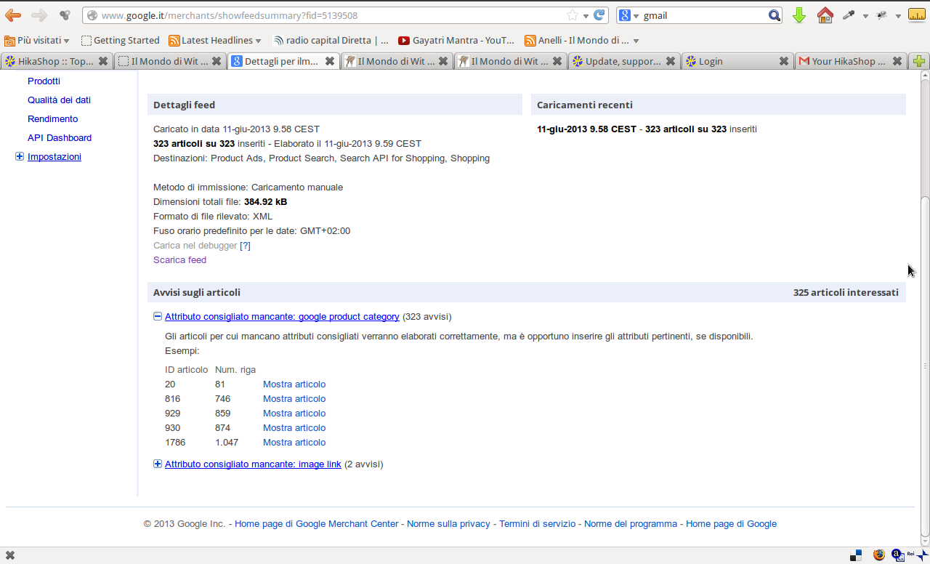Open the Più visitati bookmarks dropdown
Screen dimensions: 930x564
(x=37, y=41)
